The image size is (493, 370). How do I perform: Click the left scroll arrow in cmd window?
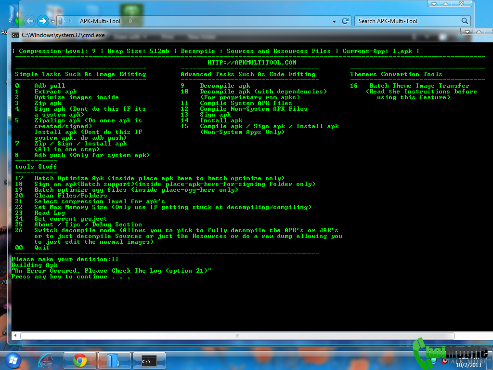(x=15, y=336)
